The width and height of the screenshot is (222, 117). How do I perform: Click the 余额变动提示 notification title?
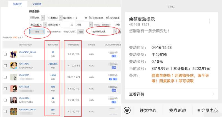coord(142,19)
